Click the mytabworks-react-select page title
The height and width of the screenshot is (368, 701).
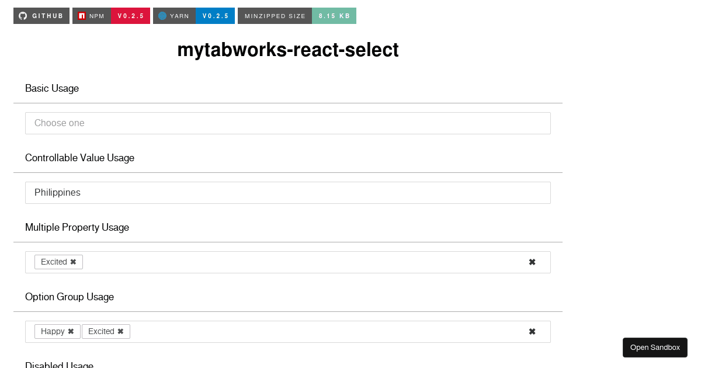[x=287, y=50]
